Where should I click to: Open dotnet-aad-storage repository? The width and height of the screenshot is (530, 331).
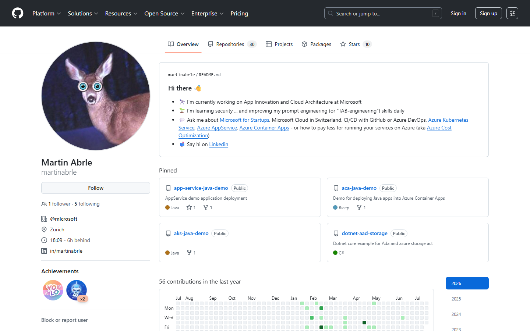point(364,233)
